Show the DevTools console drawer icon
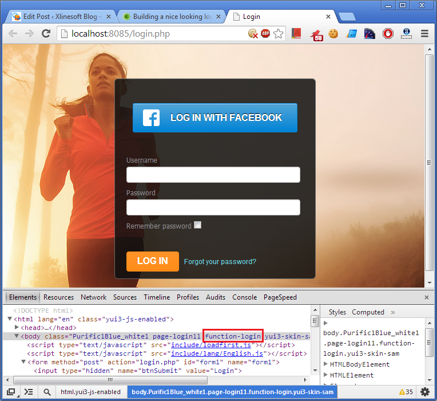Screen dimensions: 437x401 coord(29,392)
